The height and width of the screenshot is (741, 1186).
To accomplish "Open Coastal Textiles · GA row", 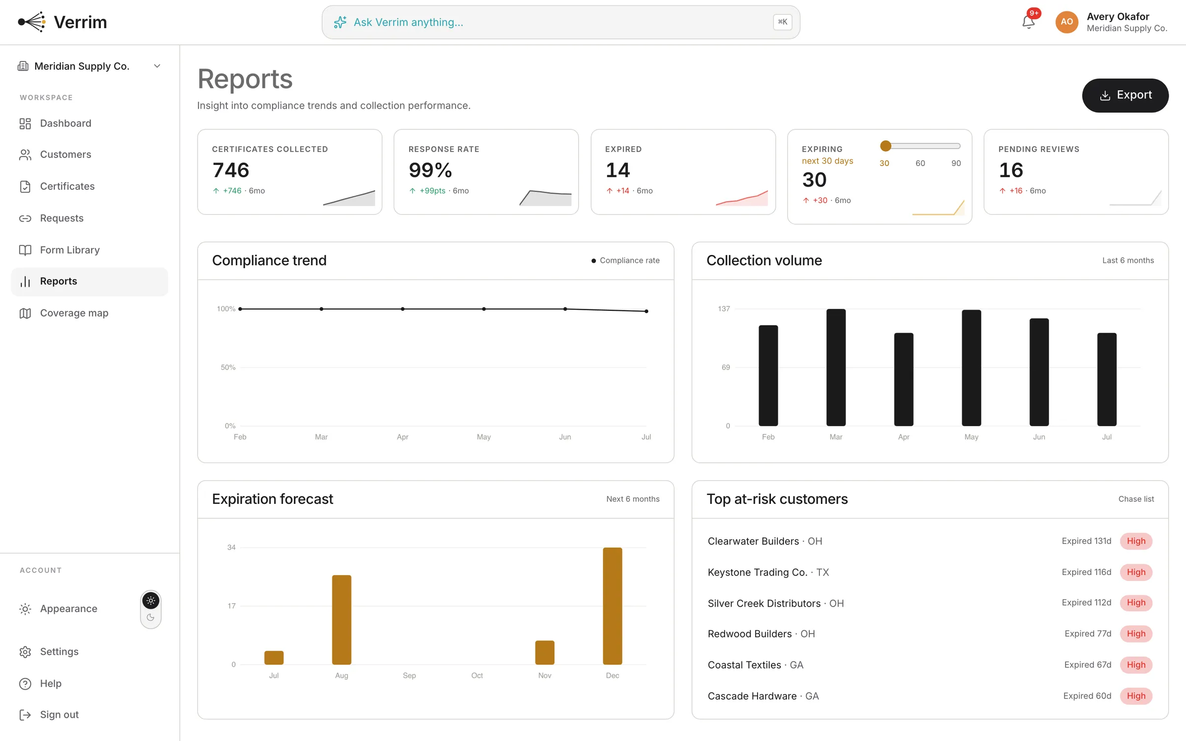I will pyautogui.click(x=930, y=665).
